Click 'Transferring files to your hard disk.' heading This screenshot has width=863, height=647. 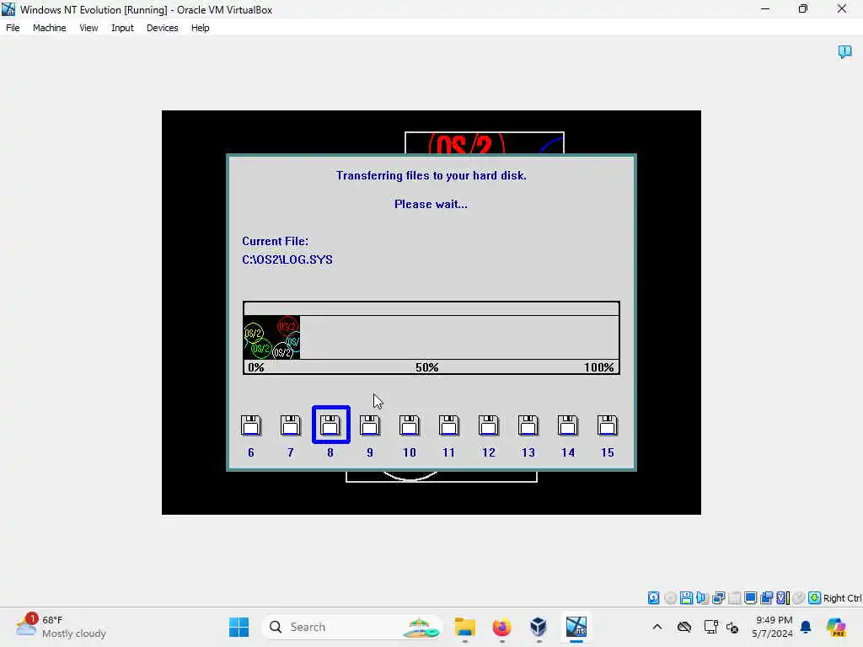click(431, 175)
